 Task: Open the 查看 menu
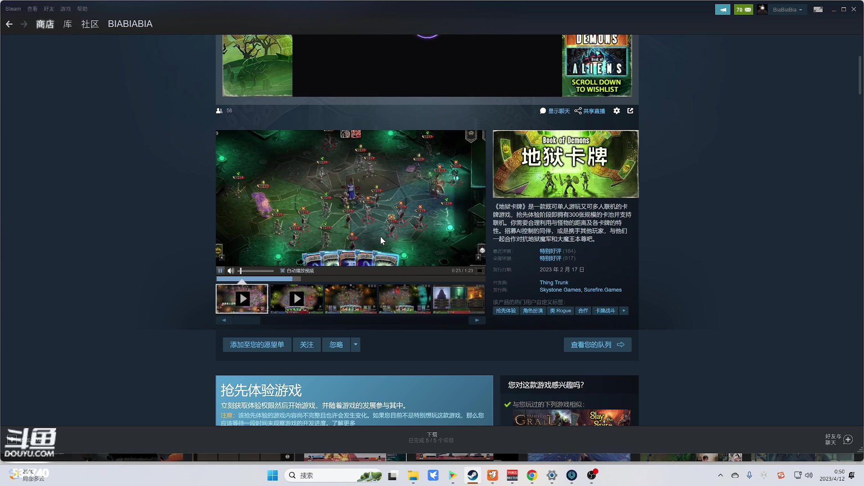pyautogui.click(x=32, y=9)
